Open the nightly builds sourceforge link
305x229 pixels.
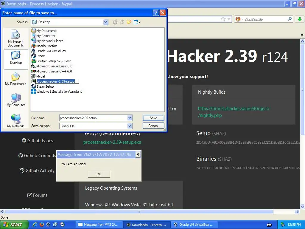click(234, 112)
